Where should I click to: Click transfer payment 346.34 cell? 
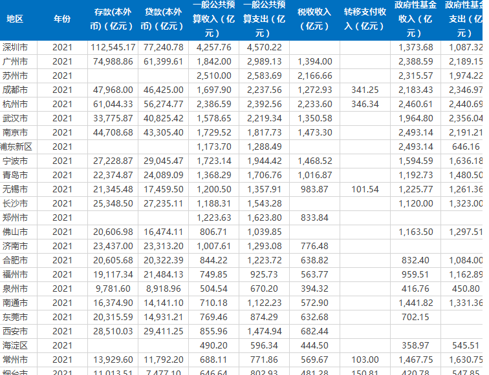coord(365,105)
